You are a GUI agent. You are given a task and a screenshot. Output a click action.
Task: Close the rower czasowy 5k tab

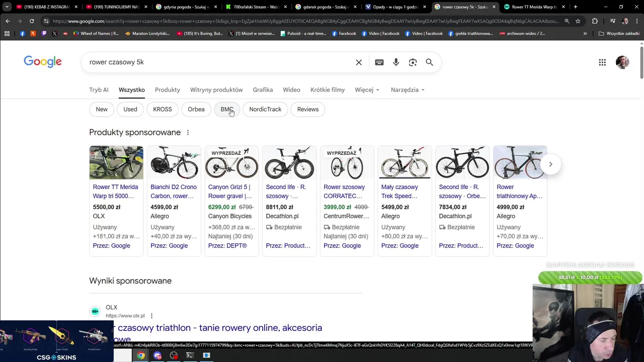[494, 7]
